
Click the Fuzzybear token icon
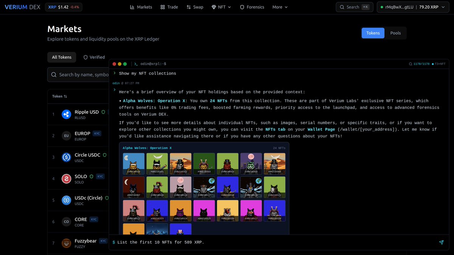[x=67, y=243]
